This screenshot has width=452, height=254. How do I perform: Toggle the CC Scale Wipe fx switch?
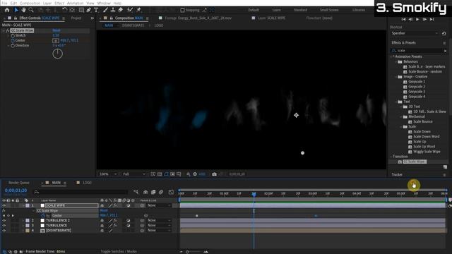(8, 30)
